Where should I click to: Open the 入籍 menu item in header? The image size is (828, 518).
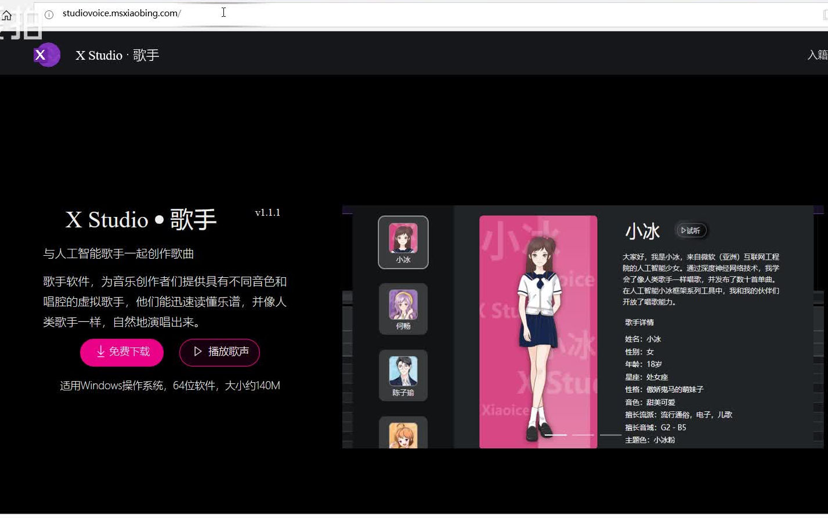pos(817,55)
